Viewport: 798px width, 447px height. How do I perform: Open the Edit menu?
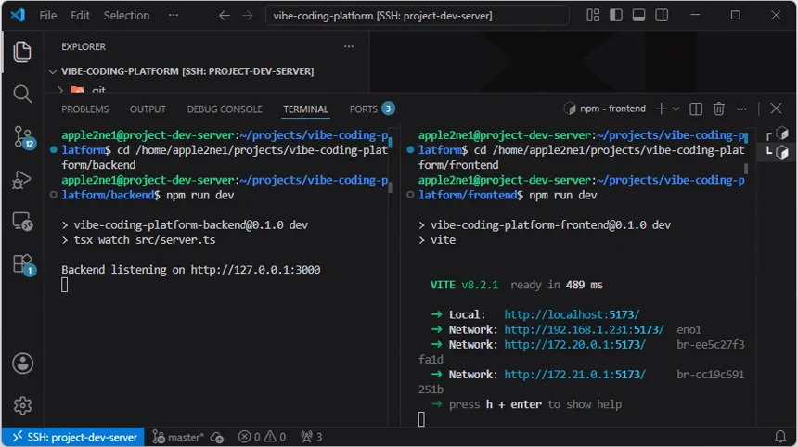80,15
